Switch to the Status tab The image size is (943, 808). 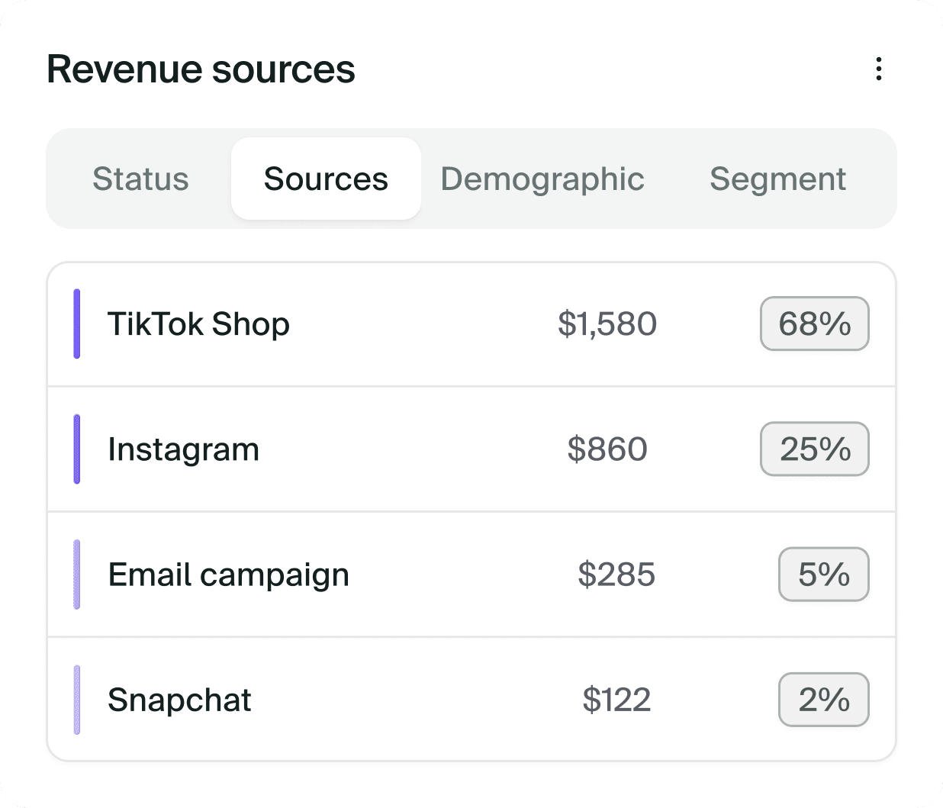pyautogui.click(x=140, y=179)
